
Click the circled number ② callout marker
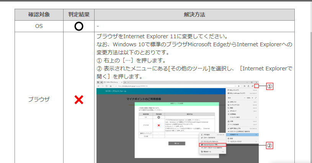(270, 145)
